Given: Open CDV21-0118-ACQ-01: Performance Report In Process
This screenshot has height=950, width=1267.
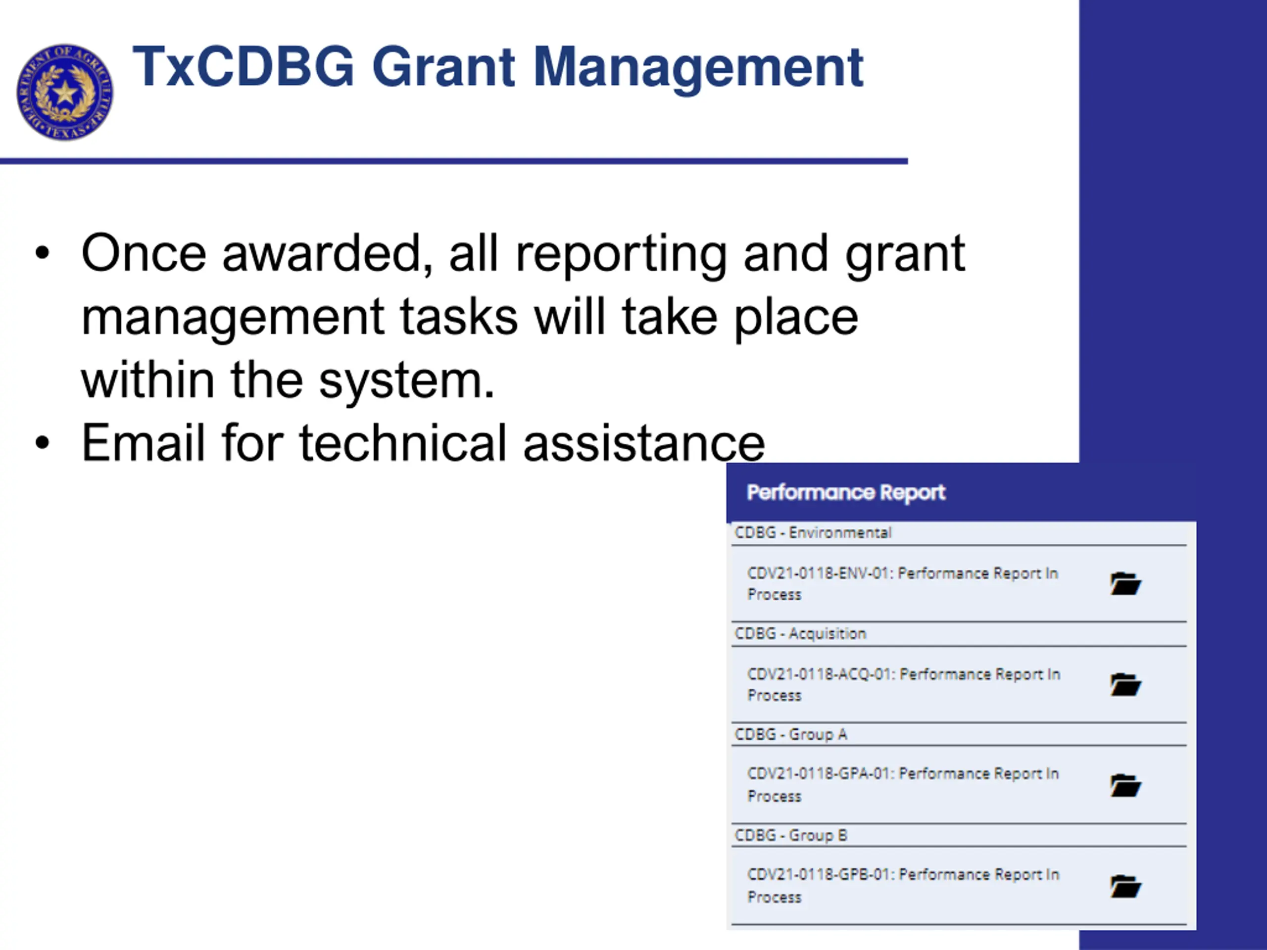Looking at the screenshot, I should click(x=904, y=684).
